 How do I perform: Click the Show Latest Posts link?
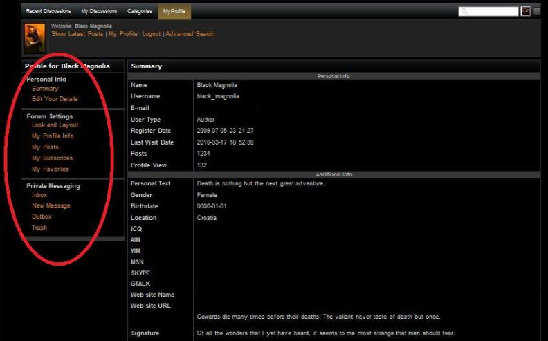click(x=77, y=34)
